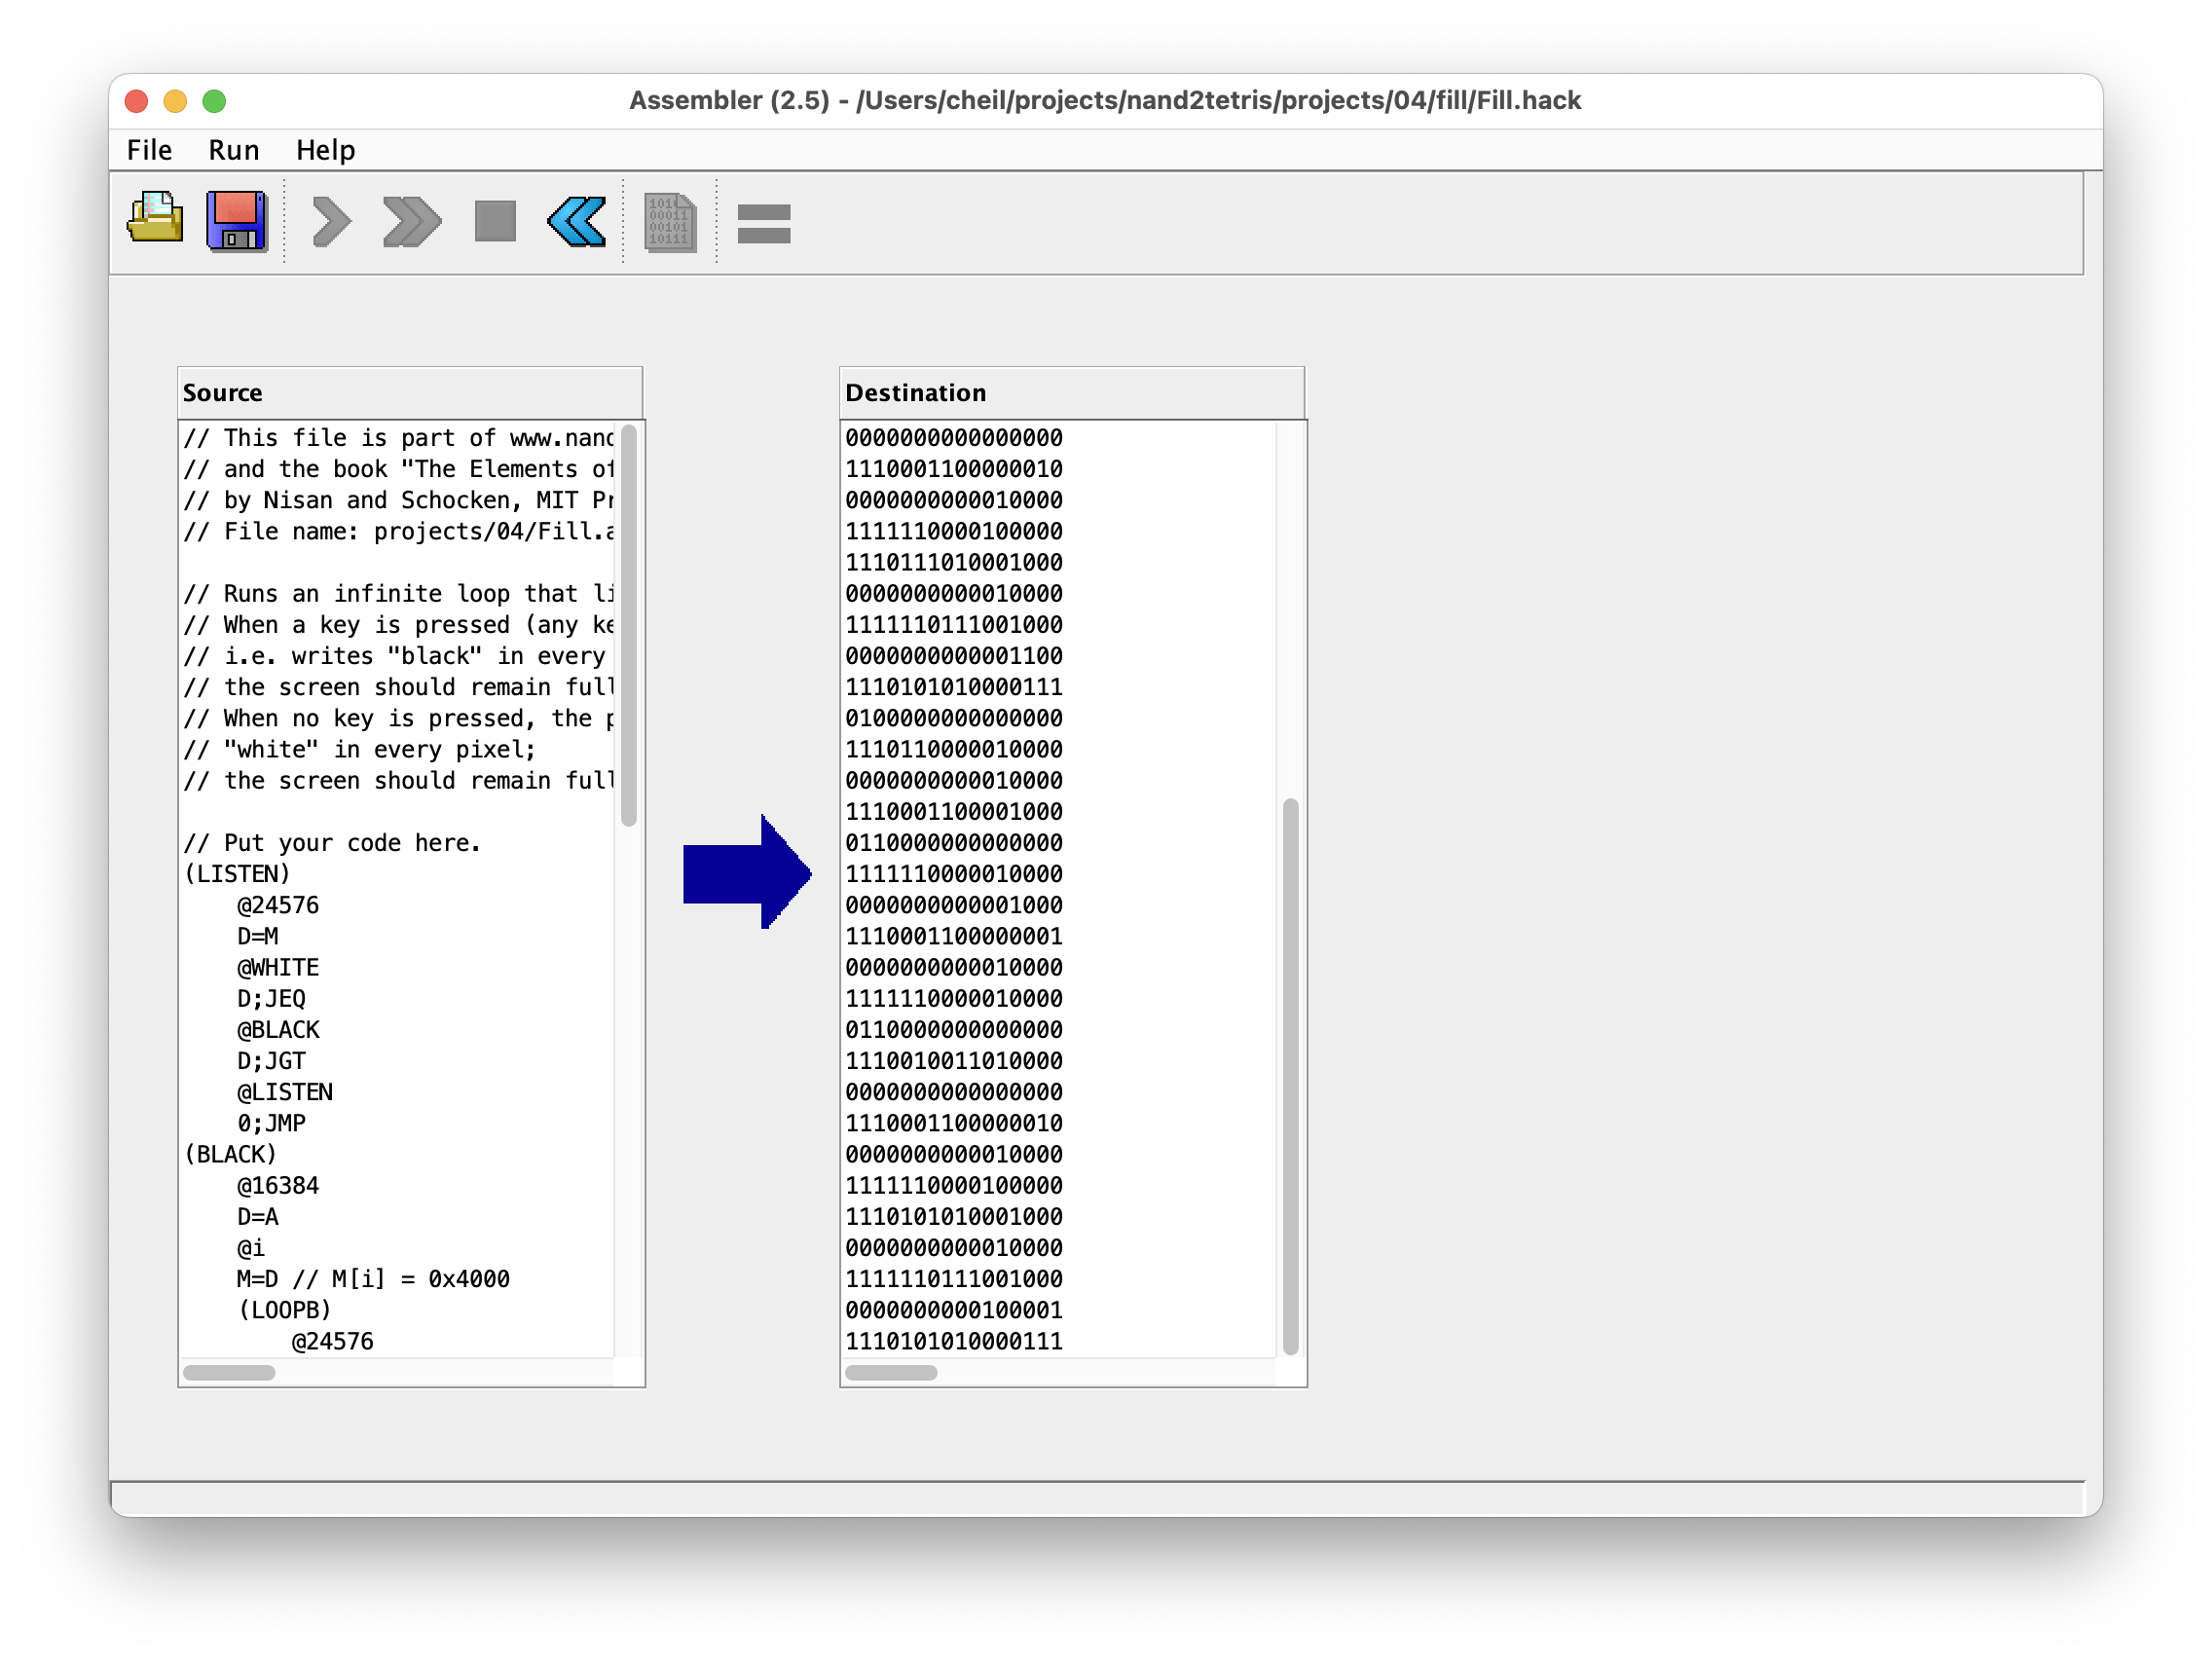Viewport: 2212px width, 1661px height.
Task: Click the single step arrow icon
Action: 331,221
